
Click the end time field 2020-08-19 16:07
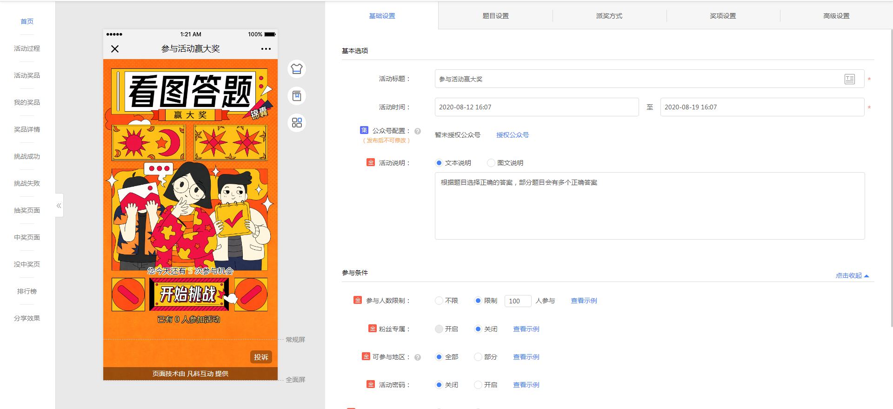click(x=762, y=107)
